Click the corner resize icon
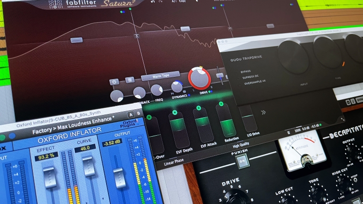Viewport: 363px width, 204px height. coord(342,119)
